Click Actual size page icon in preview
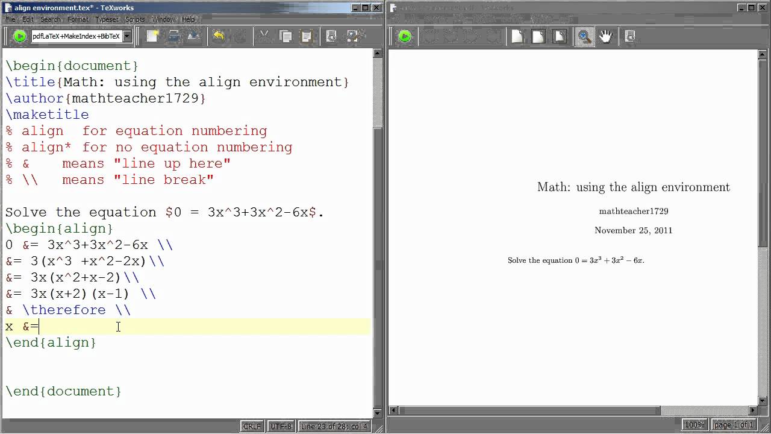Viewport: 771px width, 434px height. pyautogui.click(x=517, y=36)
